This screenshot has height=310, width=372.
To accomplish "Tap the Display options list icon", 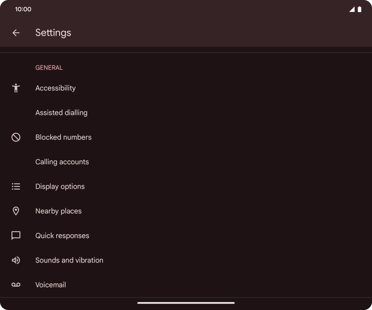I will point(16,186).
